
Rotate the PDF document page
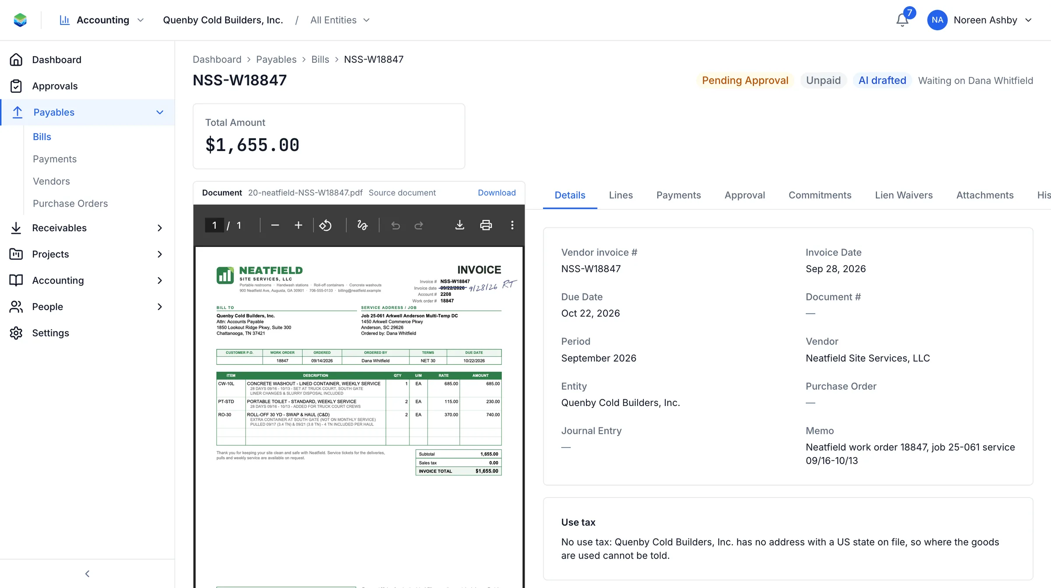(325, 225)
